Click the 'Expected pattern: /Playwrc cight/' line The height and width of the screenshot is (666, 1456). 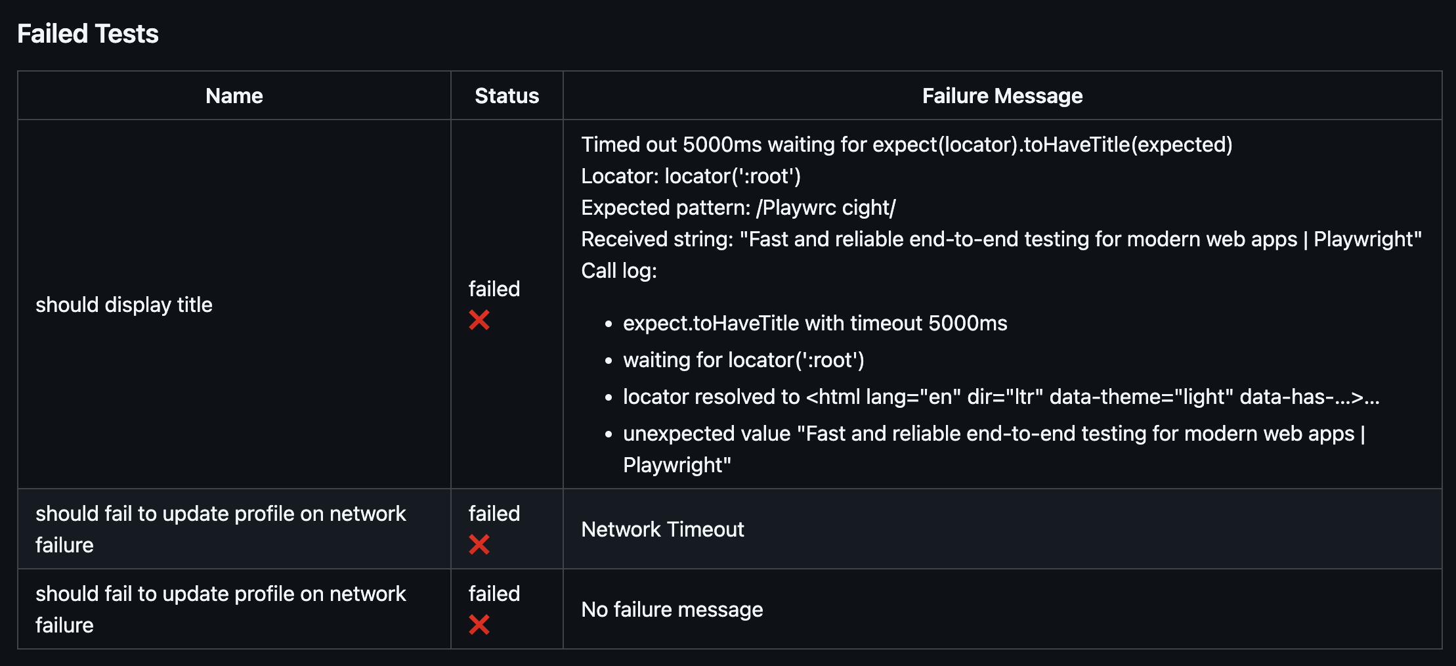point(739,208)
